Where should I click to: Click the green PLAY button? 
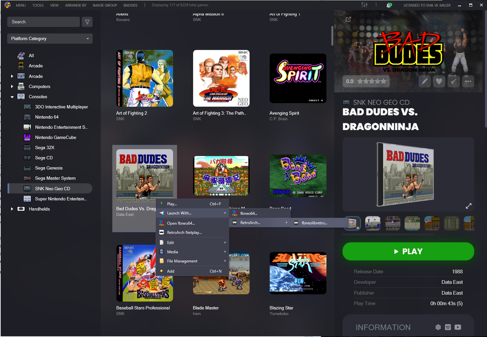408,251
